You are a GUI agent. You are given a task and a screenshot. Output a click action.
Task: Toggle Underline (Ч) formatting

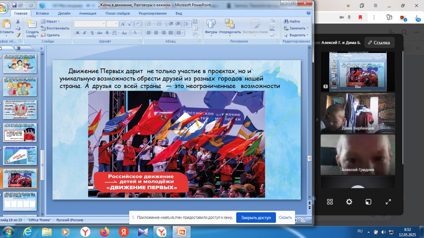[x=92, y=33]
